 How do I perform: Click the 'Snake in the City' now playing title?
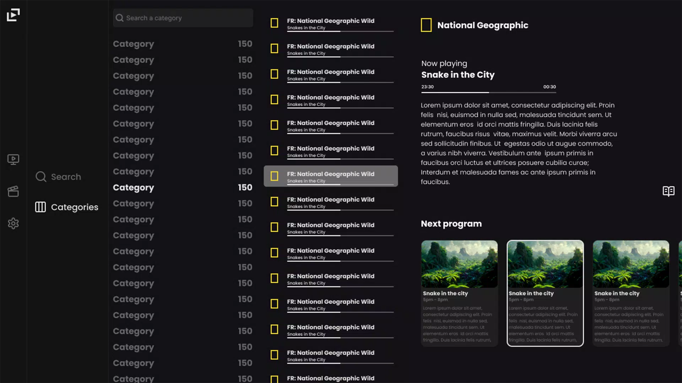458,75
